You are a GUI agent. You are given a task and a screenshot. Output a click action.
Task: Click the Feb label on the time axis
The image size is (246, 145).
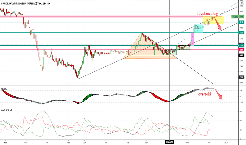point(6,143)
